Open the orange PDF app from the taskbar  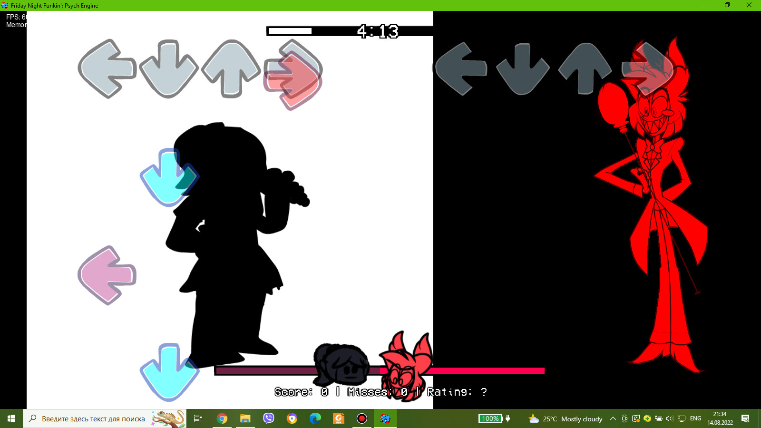point(338,418)
